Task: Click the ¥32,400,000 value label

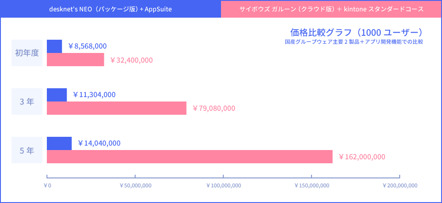Action: 131,60
